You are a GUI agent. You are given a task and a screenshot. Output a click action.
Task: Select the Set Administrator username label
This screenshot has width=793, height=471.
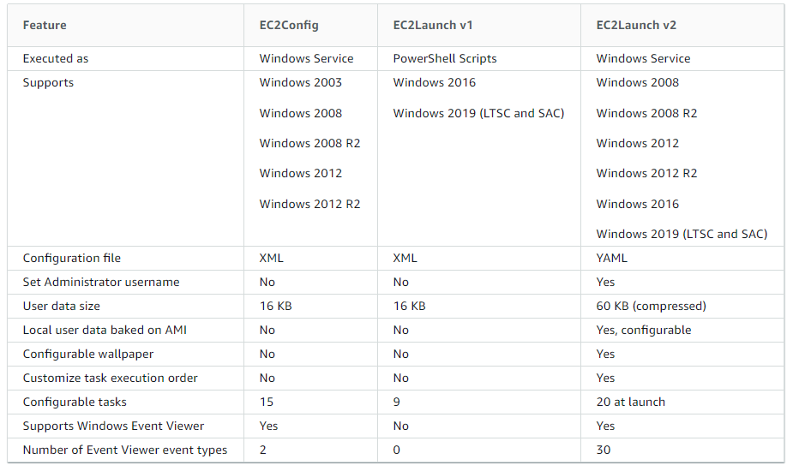101,282
